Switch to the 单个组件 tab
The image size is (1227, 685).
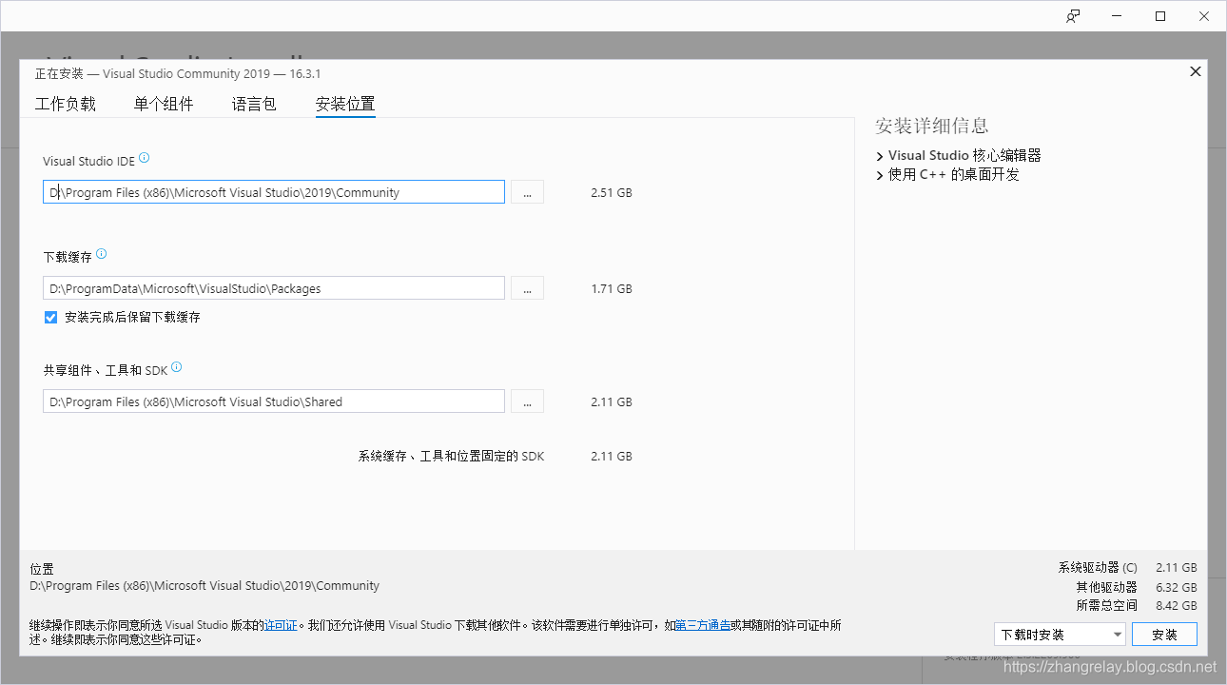(164, 104)
